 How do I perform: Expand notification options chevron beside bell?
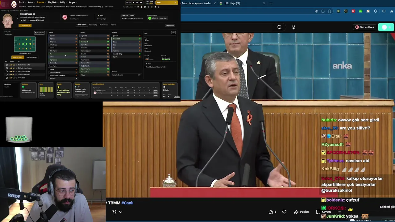click(x=121, y=212)
